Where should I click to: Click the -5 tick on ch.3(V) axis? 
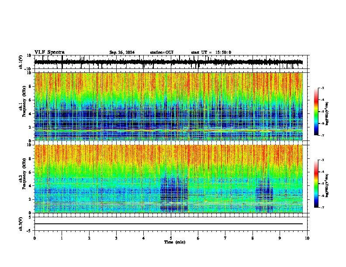(30, 231)
